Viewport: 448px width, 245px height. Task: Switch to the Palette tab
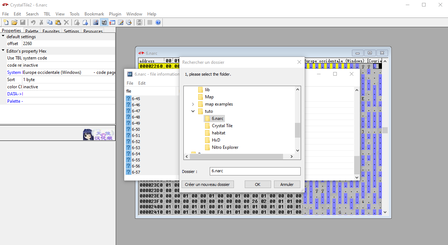pyautogui.click(x=32, y=31)
